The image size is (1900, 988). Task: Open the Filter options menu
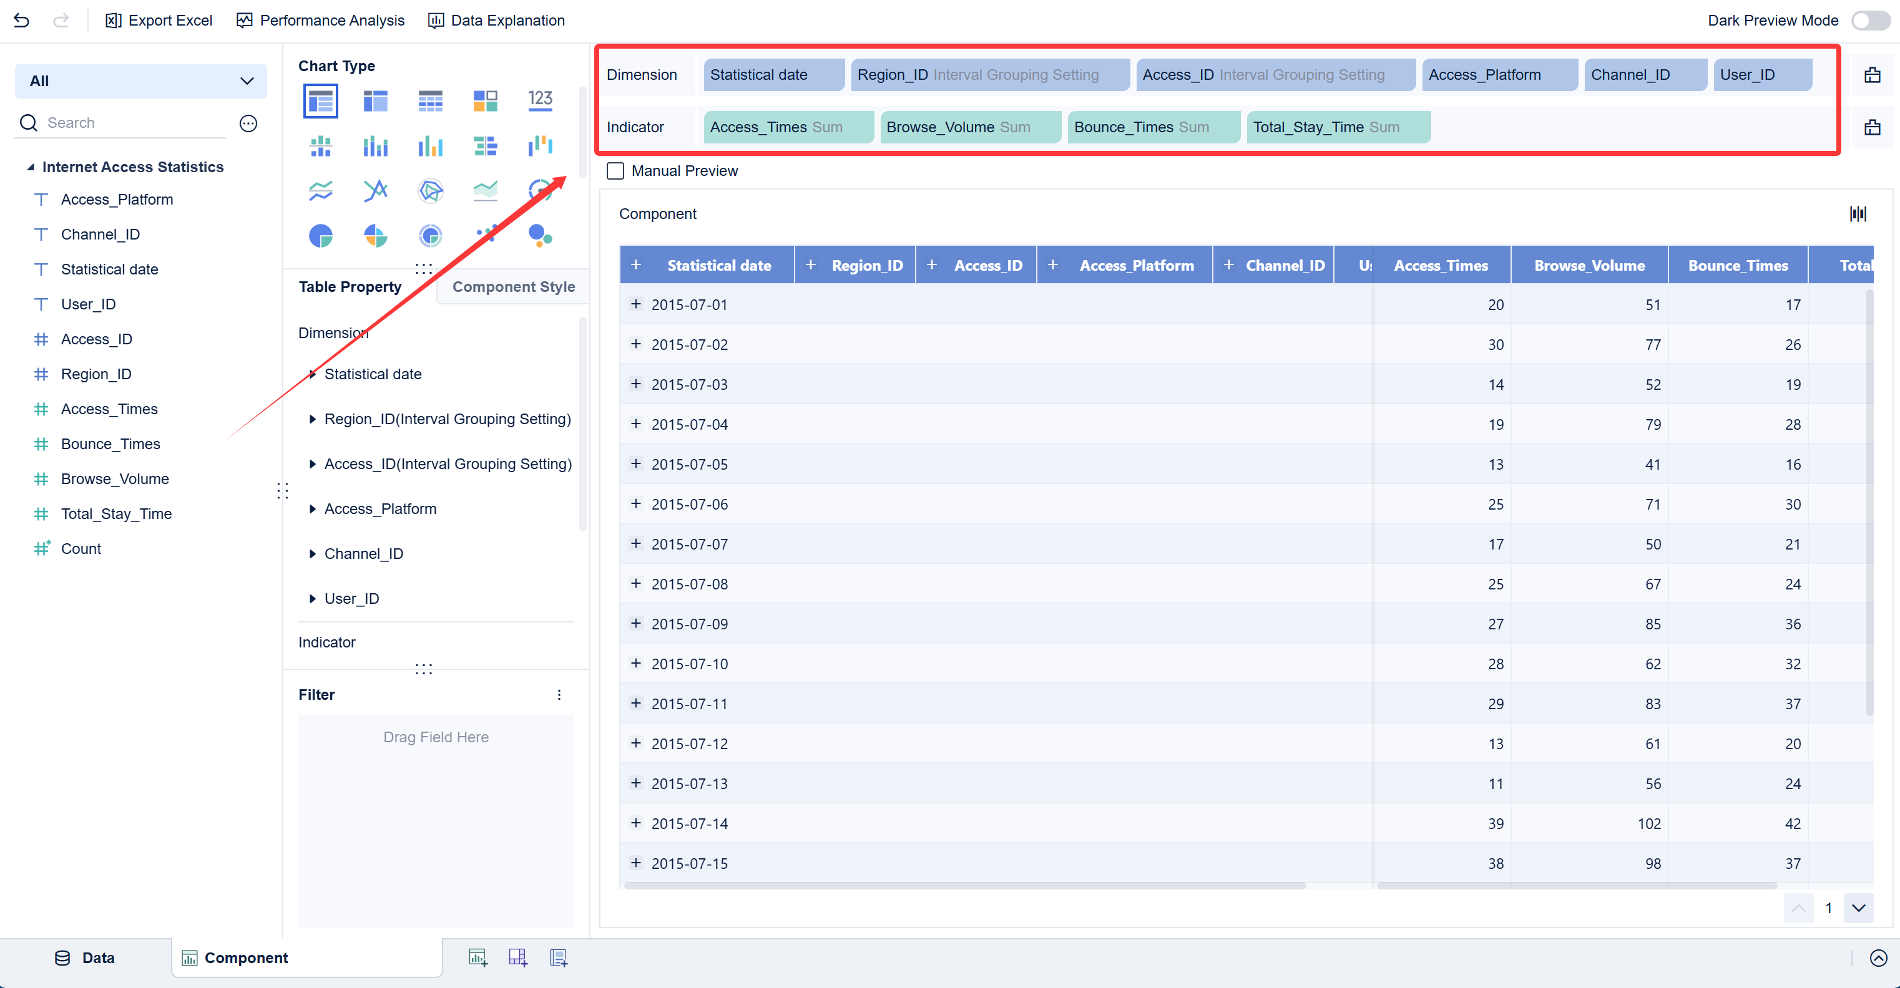[x=559, y=694]
